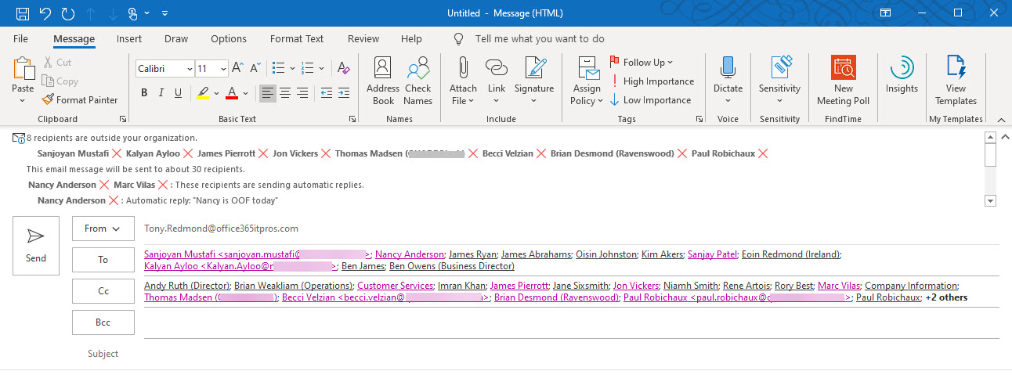Save the message with the disk icon
Viewport: 1012px width, 389px height.
23,13
